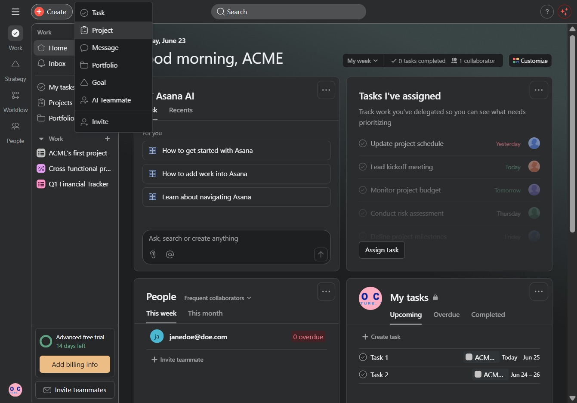Choose Portfolio in the Create menu

pyautogui.click(x=114, y=65)
